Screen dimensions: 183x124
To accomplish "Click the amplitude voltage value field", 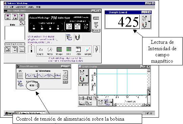I will coord(32,86).
